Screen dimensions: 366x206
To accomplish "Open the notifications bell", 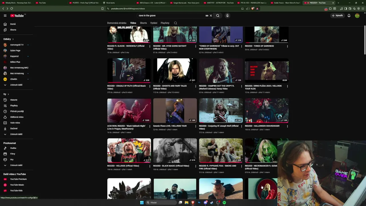I will pyautogui.click(x=349, y=16).
